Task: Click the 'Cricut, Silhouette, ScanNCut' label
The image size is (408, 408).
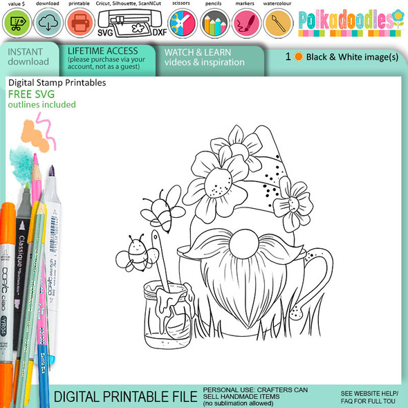Action: click(129, 3)
